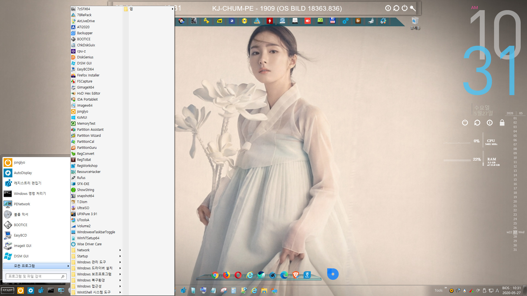527x296 pixels.
Task: Launch WinNTSetup64 from programs list
Action: coord(96,238)
